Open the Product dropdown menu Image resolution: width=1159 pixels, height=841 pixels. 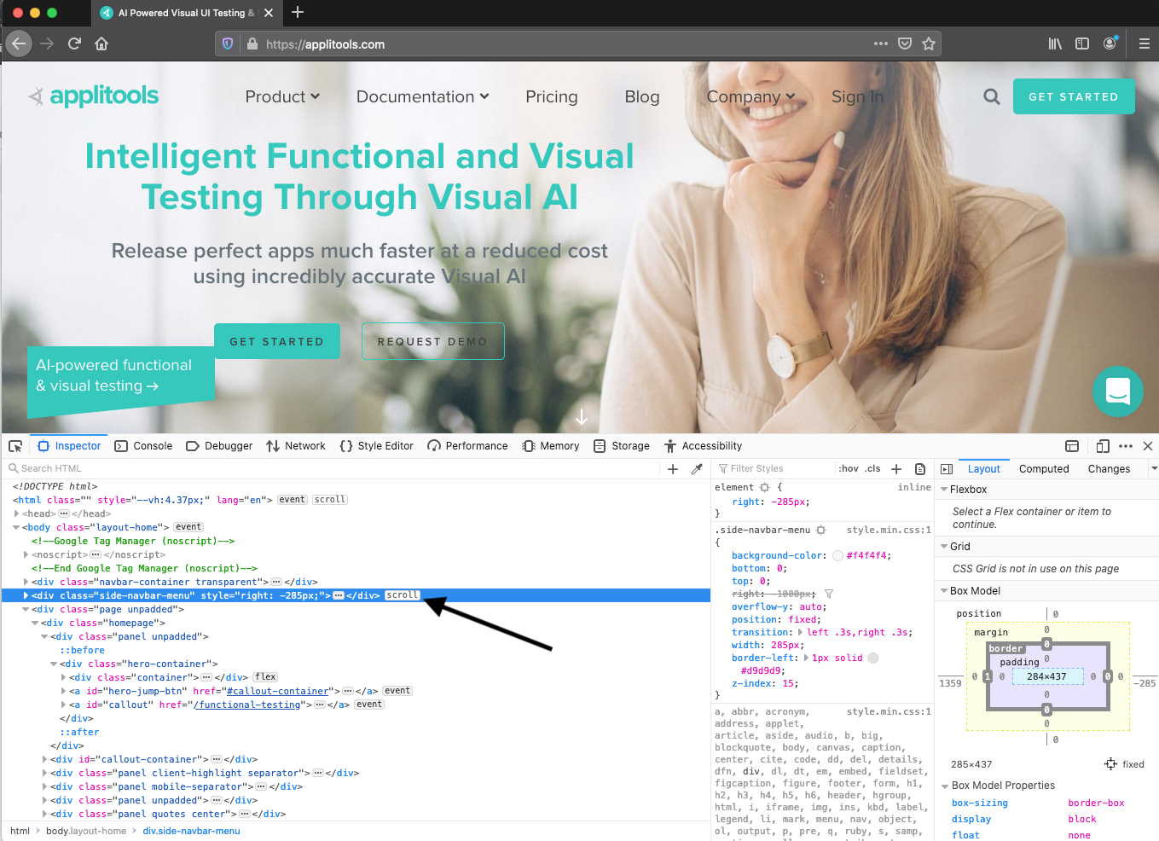coord(282,96)
